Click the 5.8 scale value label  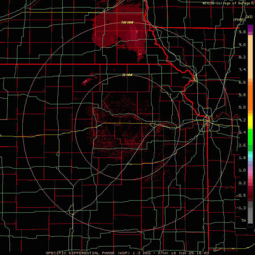242,95
